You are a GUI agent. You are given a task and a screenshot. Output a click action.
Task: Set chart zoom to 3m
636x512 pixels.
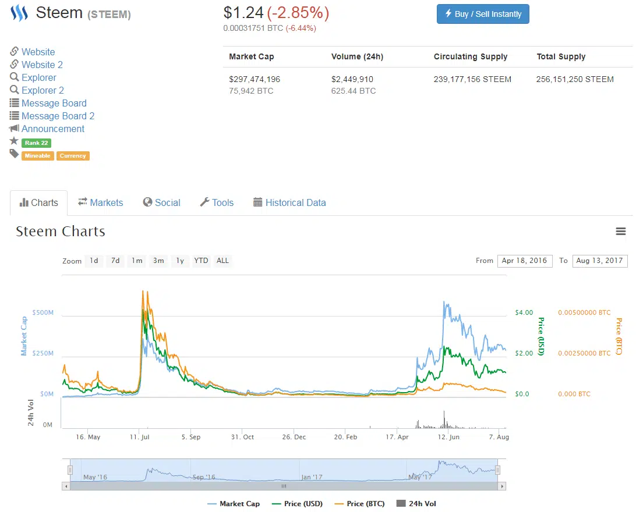158,261
